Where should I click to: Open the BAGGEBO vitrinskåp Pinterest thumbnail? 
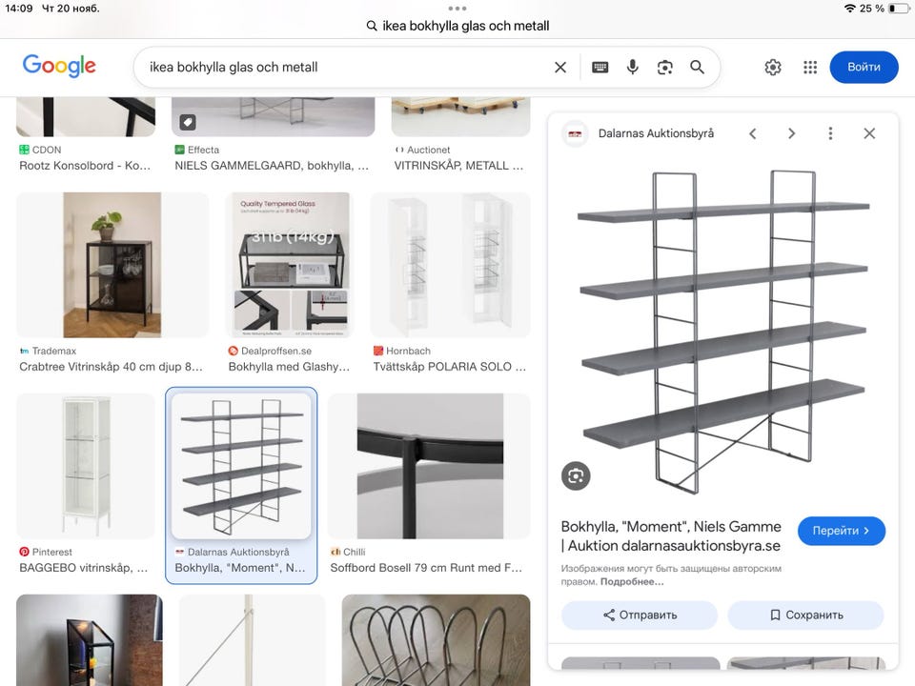[86, 466]
